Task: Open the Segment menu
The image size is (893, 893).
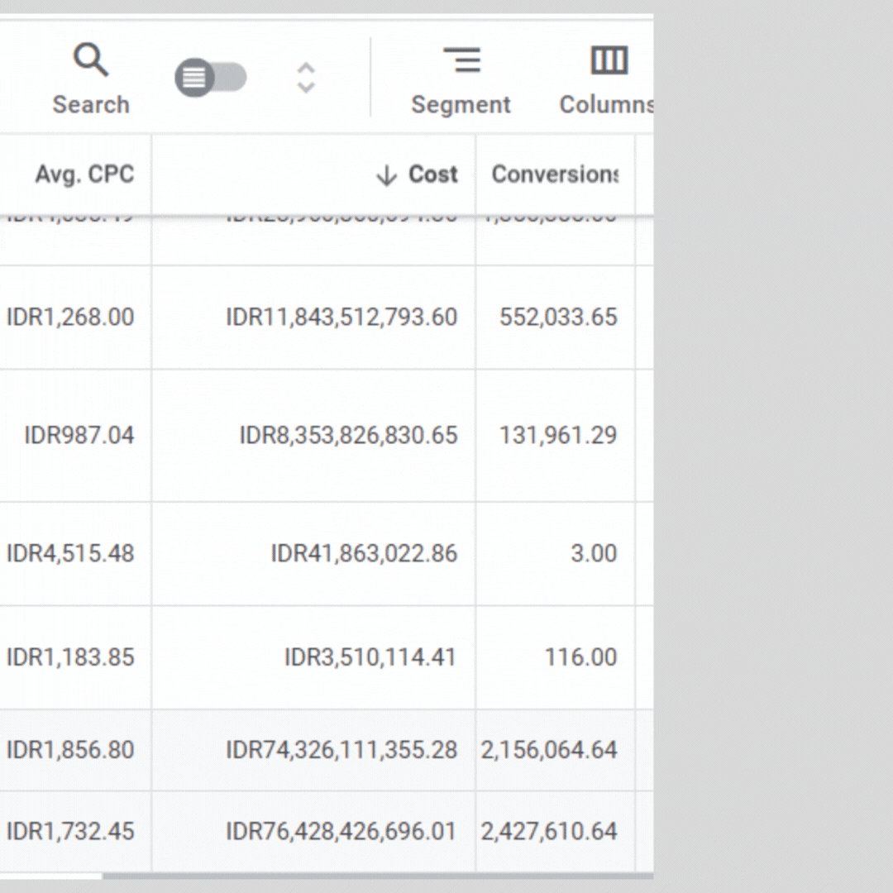Action: coord(461,80)
